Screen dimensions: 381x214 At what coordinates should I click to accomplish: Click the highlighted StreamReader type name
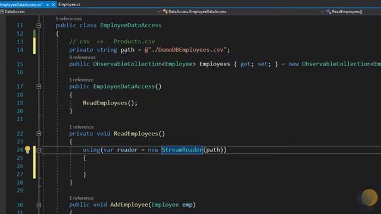point(182,150)
